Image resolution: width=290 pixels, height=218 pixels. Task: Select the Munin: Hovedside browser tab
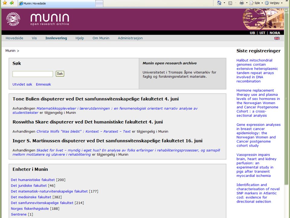pyautogui.click(x=56, y=3)
